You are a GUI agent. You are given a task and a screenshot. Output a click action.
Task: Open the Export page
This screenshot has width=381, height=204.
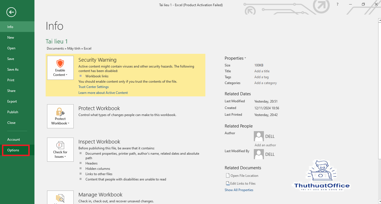click(17, 101)
